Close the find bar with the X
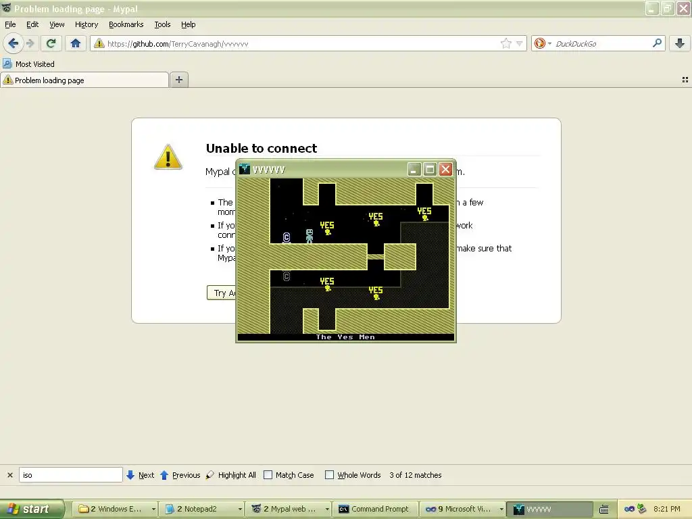The height and width of the screenshot is (519, 692). pos(9,475)
